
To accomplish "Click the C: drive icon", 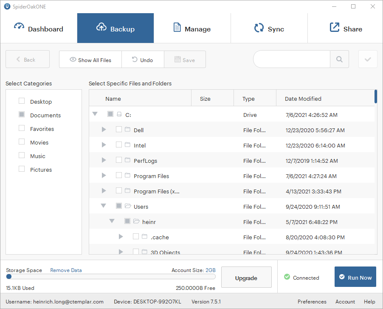I will (119, 114).
